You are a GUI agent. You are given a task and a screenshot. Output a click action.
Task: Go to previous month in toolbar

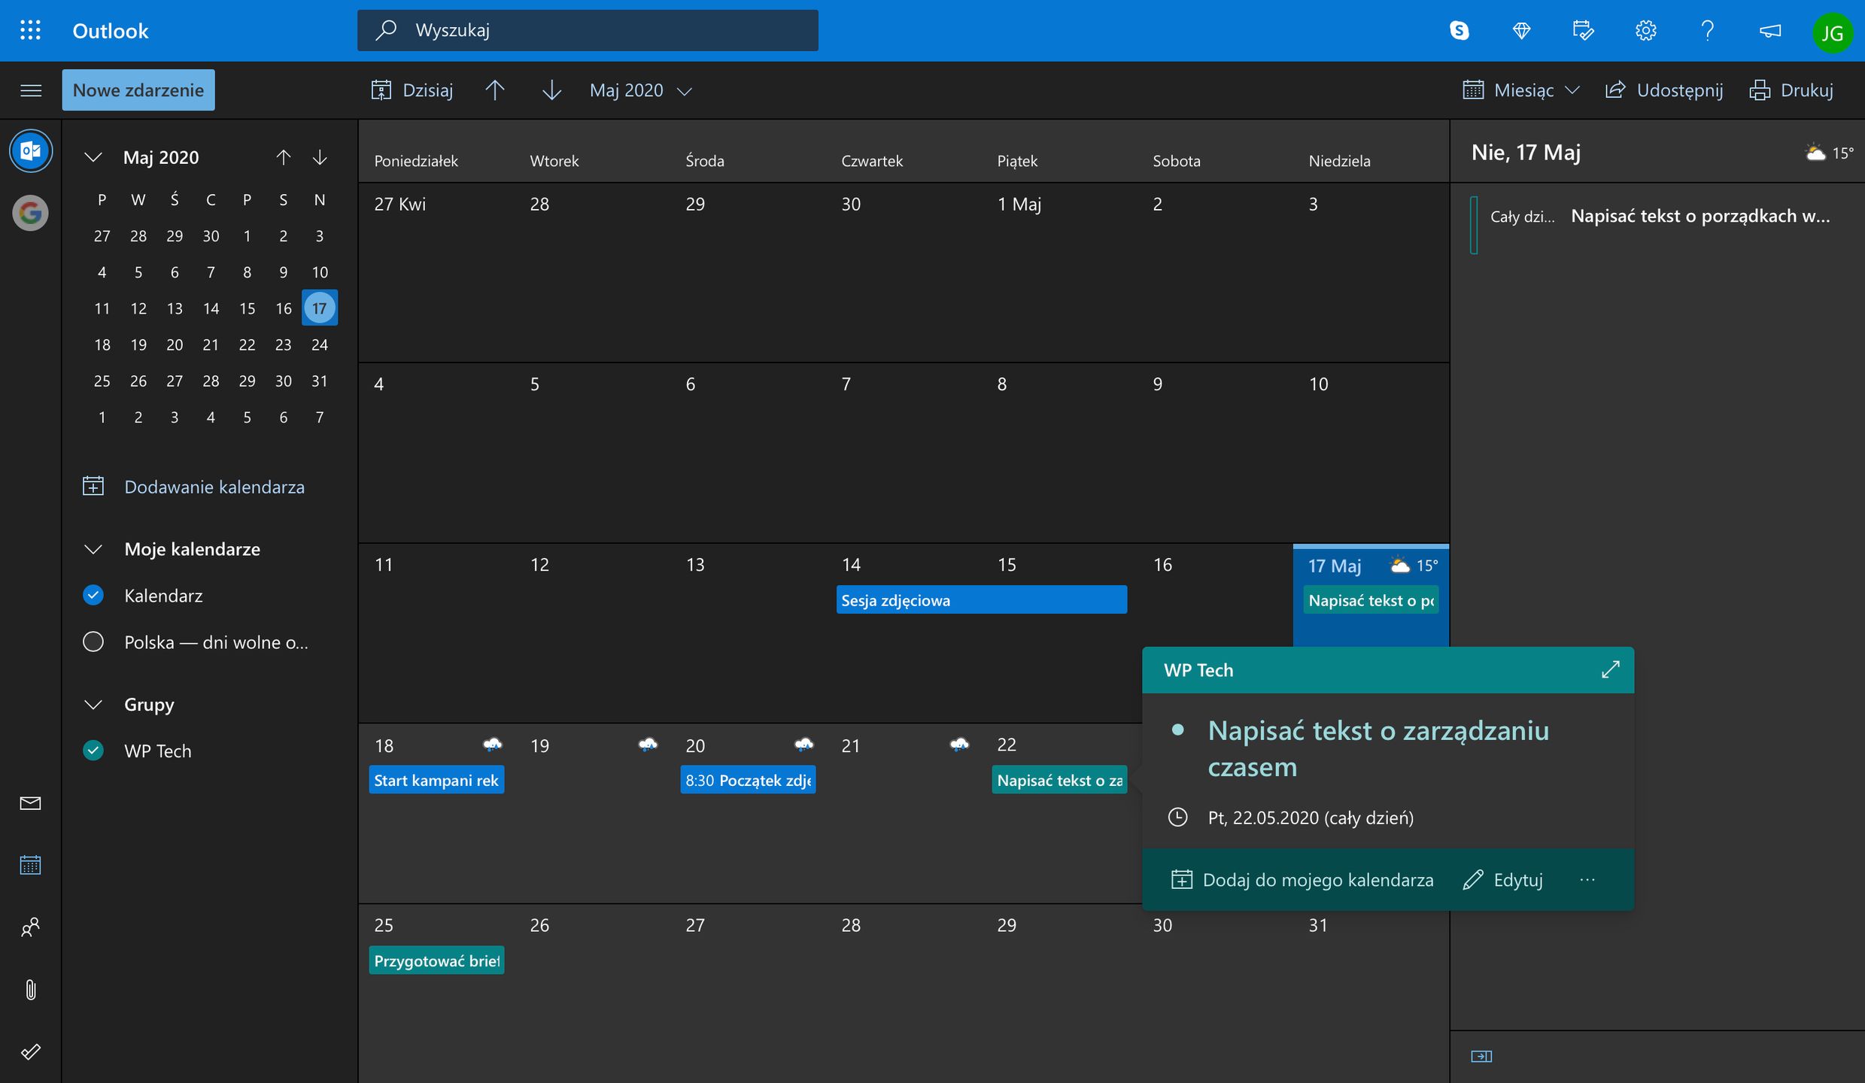tap(494, 90)
